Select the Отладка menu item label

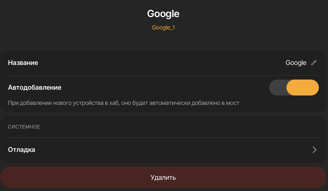point(21,150)
